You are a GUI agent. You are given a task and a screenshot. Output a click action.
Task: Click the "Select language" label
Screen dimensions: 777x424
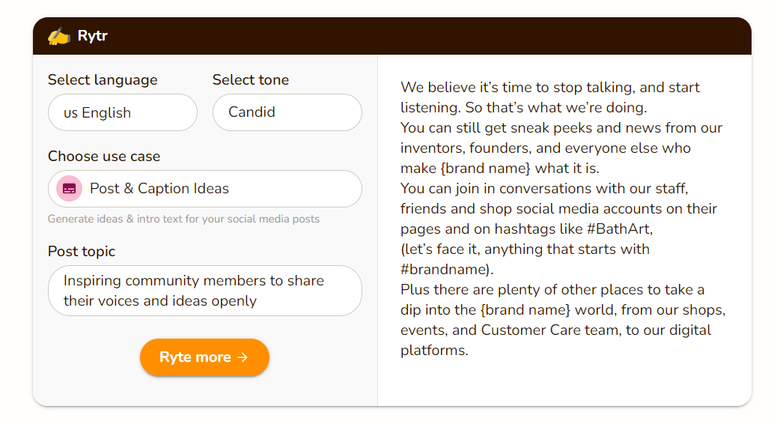pos(103,80)
